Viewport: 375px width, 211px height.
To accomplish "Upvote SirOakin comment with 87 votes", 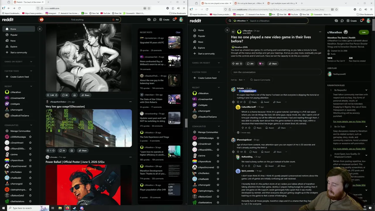I will point(238,102).
